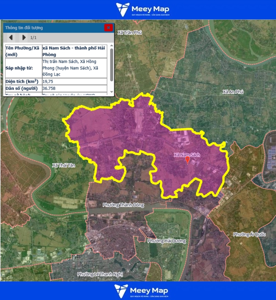Click the Xã Trần Phú map label
The image size is (276, 300).
[x=129, y=33]
